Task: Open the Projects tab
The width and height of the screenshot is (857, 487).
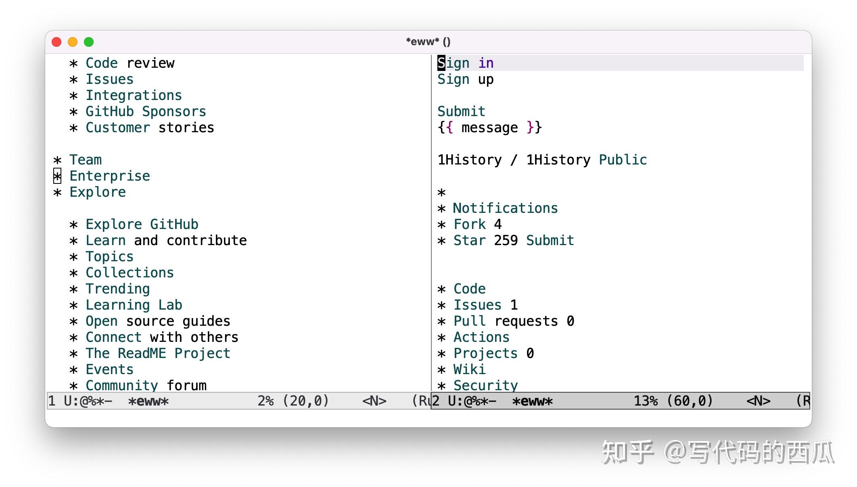Action: [x=493, y=354]
